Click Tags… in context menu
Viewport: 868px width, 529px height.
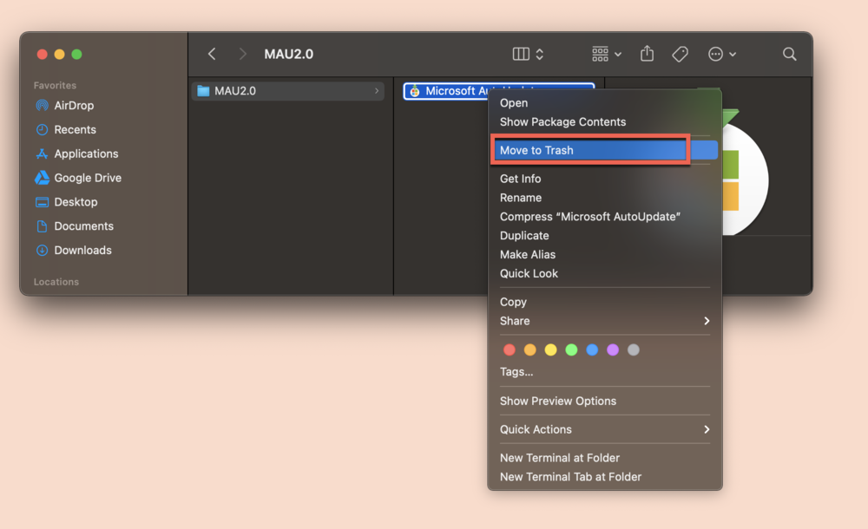coord(516,371)
